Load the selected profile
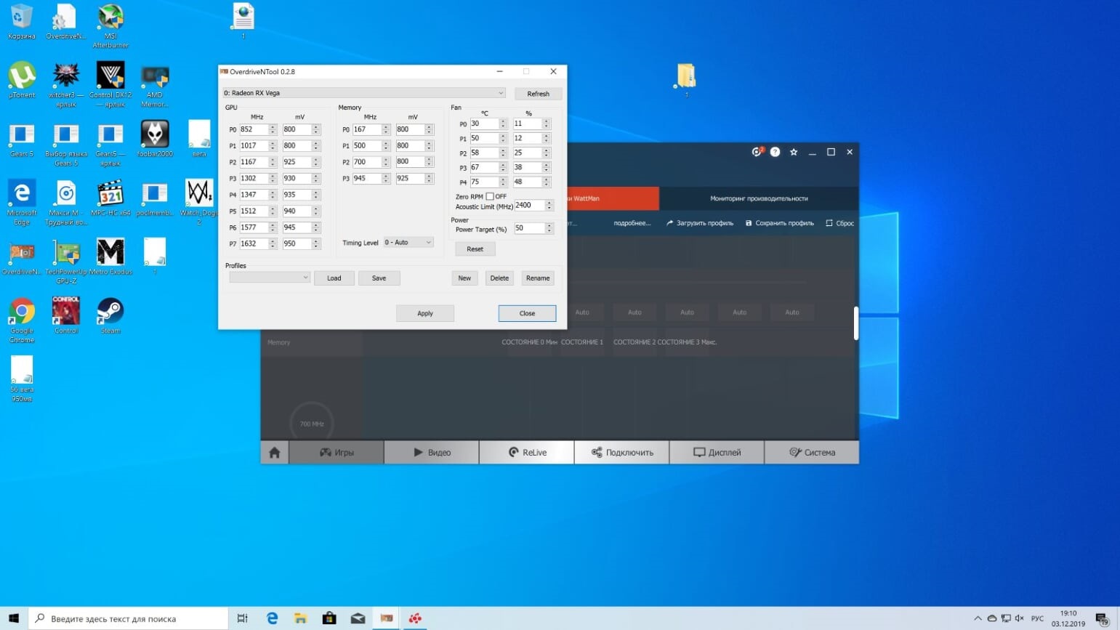This screenshot has height=630, width=1120. (x=334, y=278)
